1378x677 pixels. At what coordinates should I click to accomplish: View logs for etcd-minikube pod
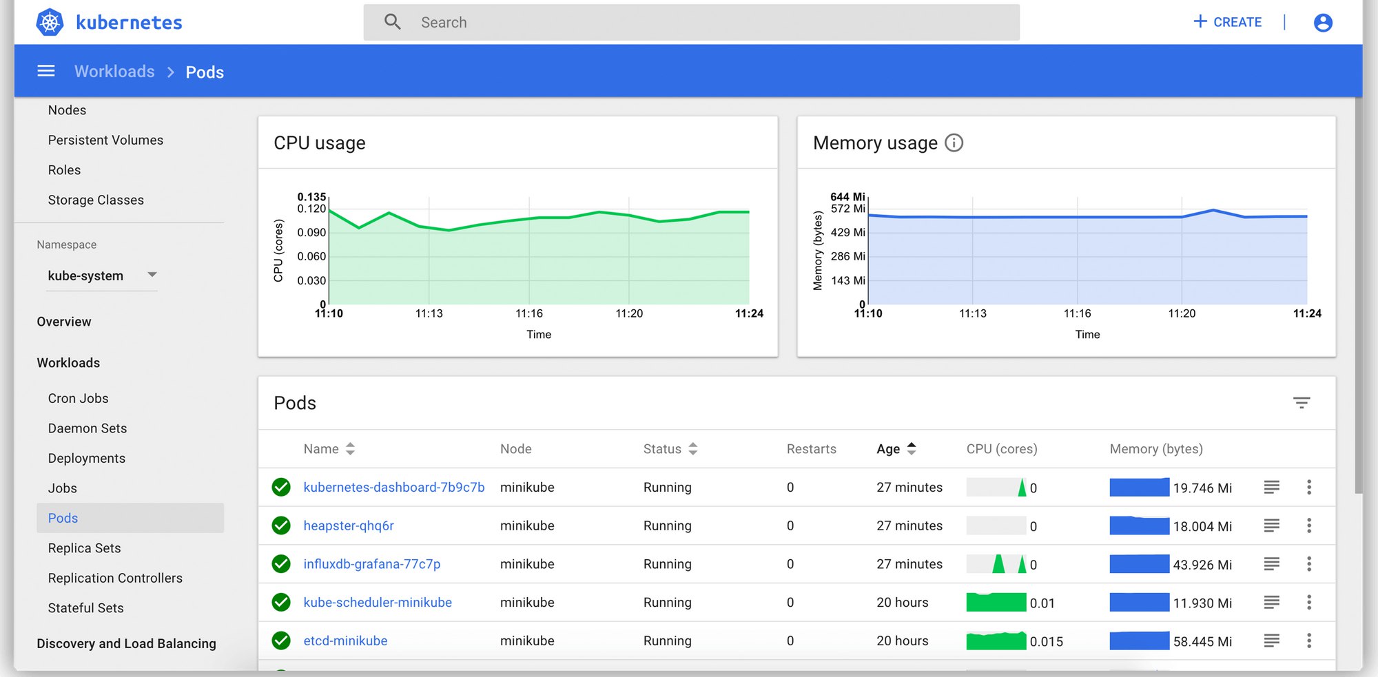[x=1272, y=640]
